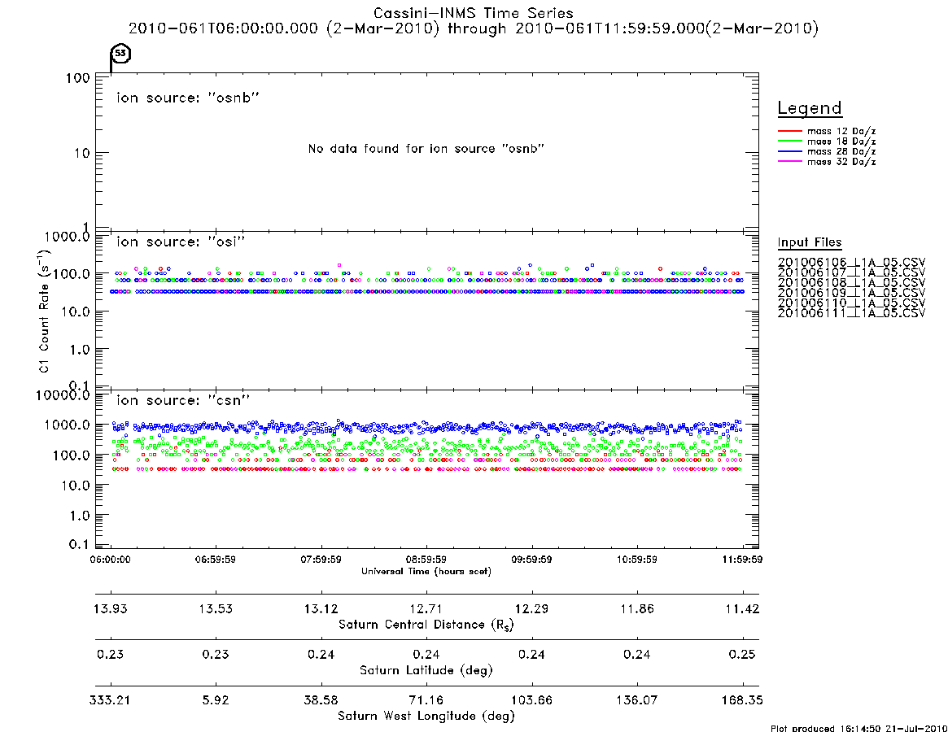This screenshot has height=732, width=948.
Task: Click the 11:59:59 time tick label
Action: [742, 560]
